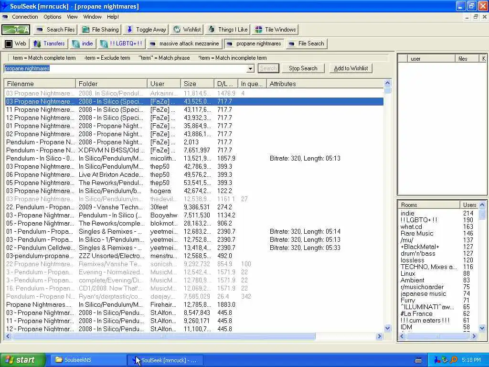Image resolution: width=489 pixels, height=367 pixels.
Task: Select row 22. Pendulum by user 30feet
Action: coord(194,207)
